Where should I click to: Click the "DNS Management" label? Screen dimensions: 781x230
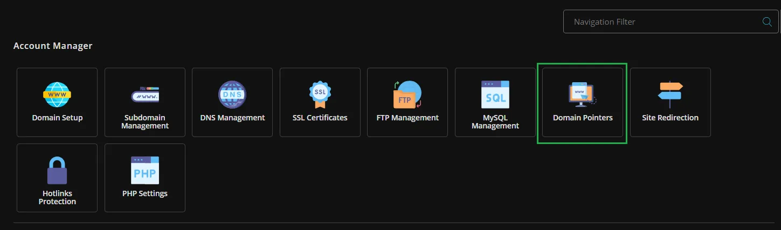coord(232,118)
